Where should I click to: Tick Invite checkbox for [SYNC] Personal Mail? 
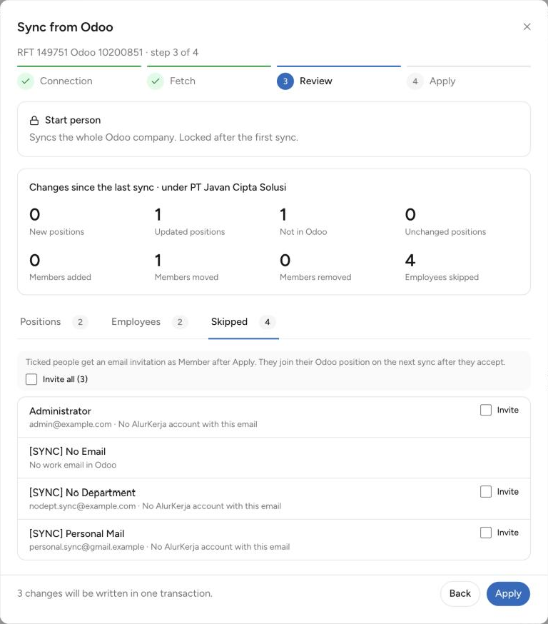pos(486,533)
